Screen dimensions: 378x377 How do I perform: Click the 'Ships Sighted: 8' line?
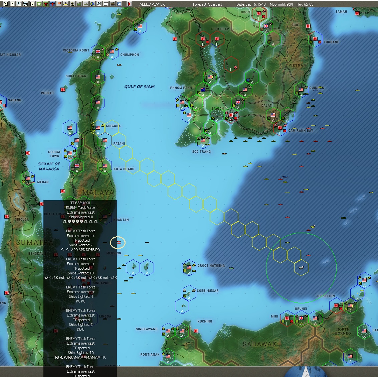coord(81,217)
